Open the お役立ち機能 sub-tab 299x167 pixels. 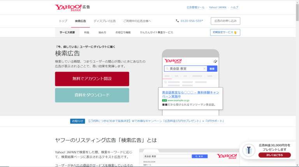[123, 32]
